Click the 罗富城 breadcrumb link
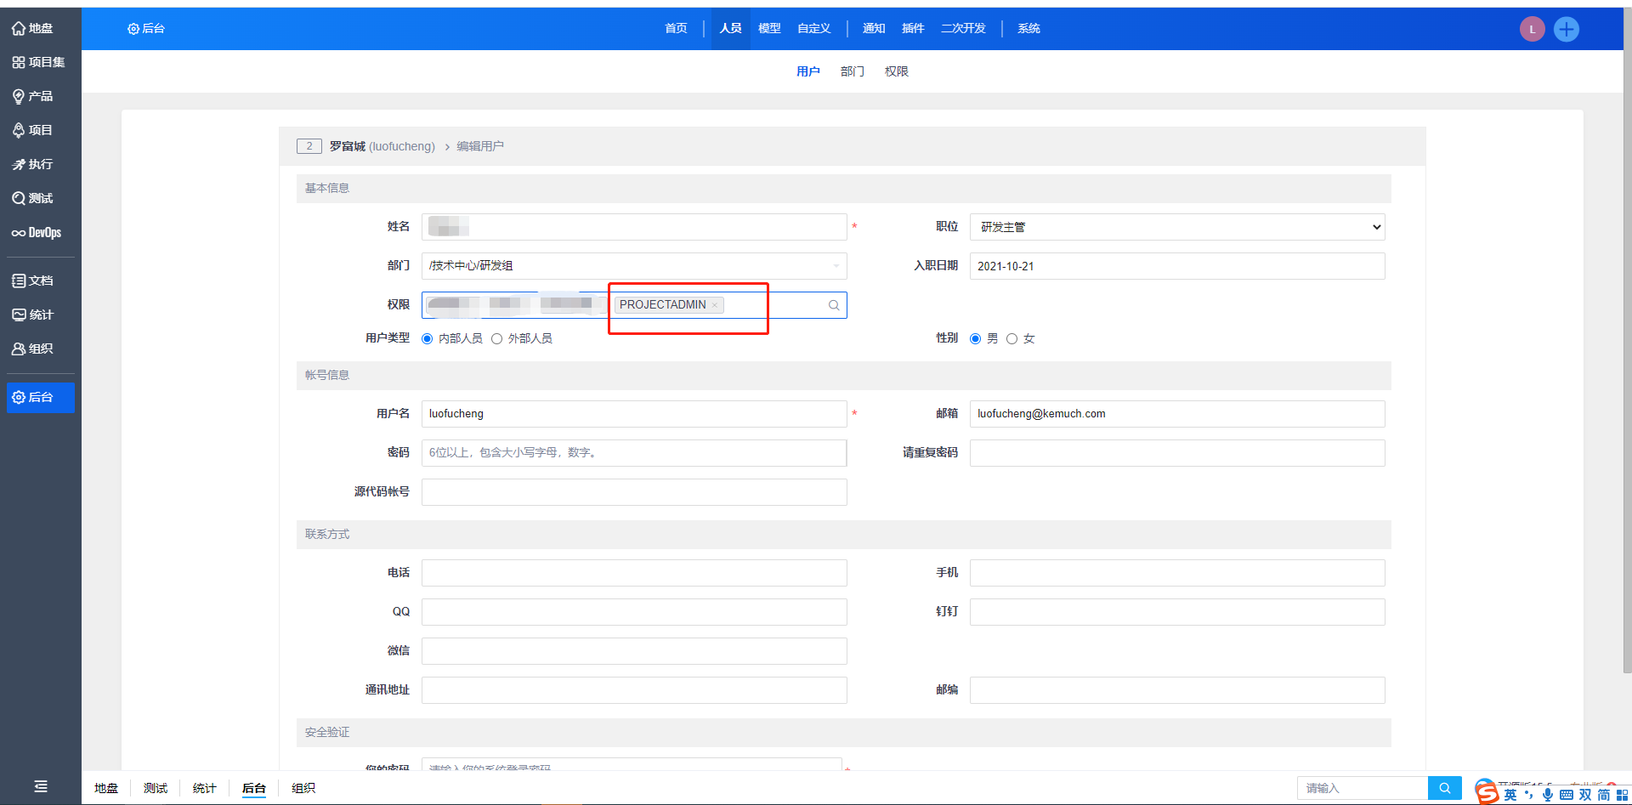This screenshot has height=805, width=1632. point(348,146)
